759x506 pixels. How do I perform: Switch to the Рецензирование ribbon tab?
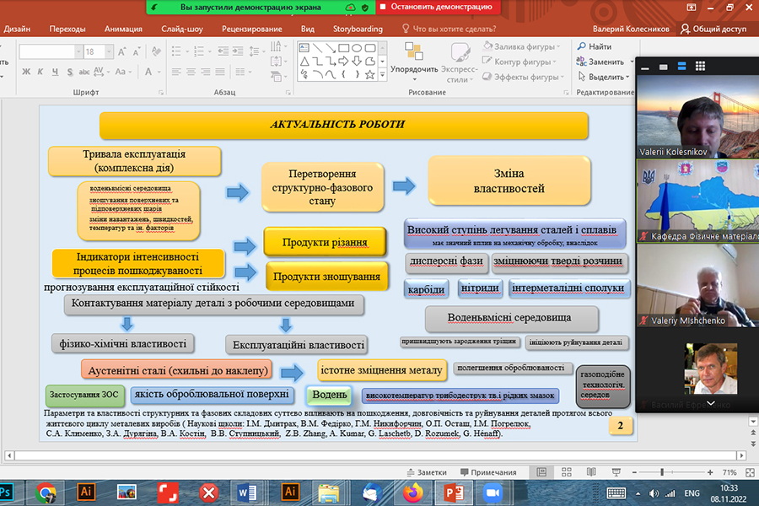pos(251,29)
